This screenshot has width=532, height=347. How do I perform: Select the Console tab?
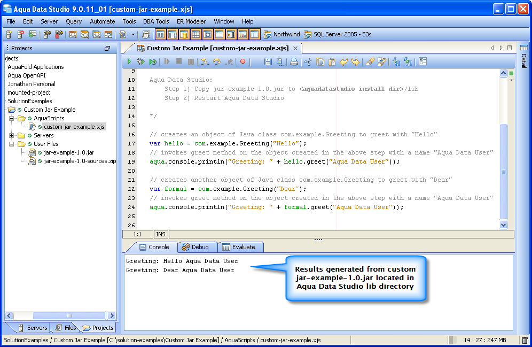coord(154,247)
